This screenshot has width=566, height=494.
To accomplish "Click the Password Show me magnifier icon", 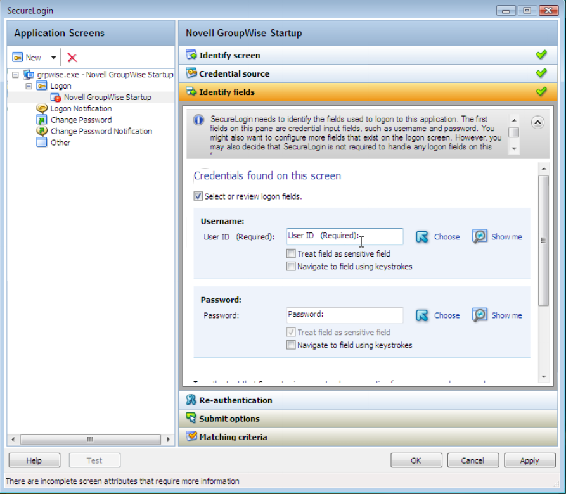I will 480,315.
